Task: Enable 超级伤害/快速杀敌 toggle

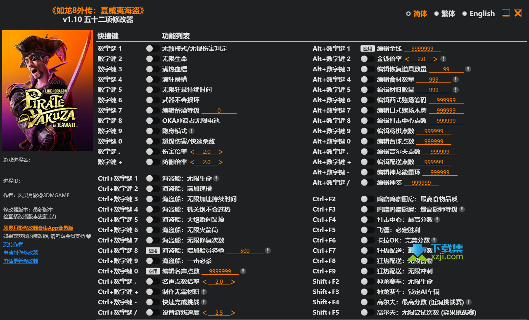Action: click(153, 141)
